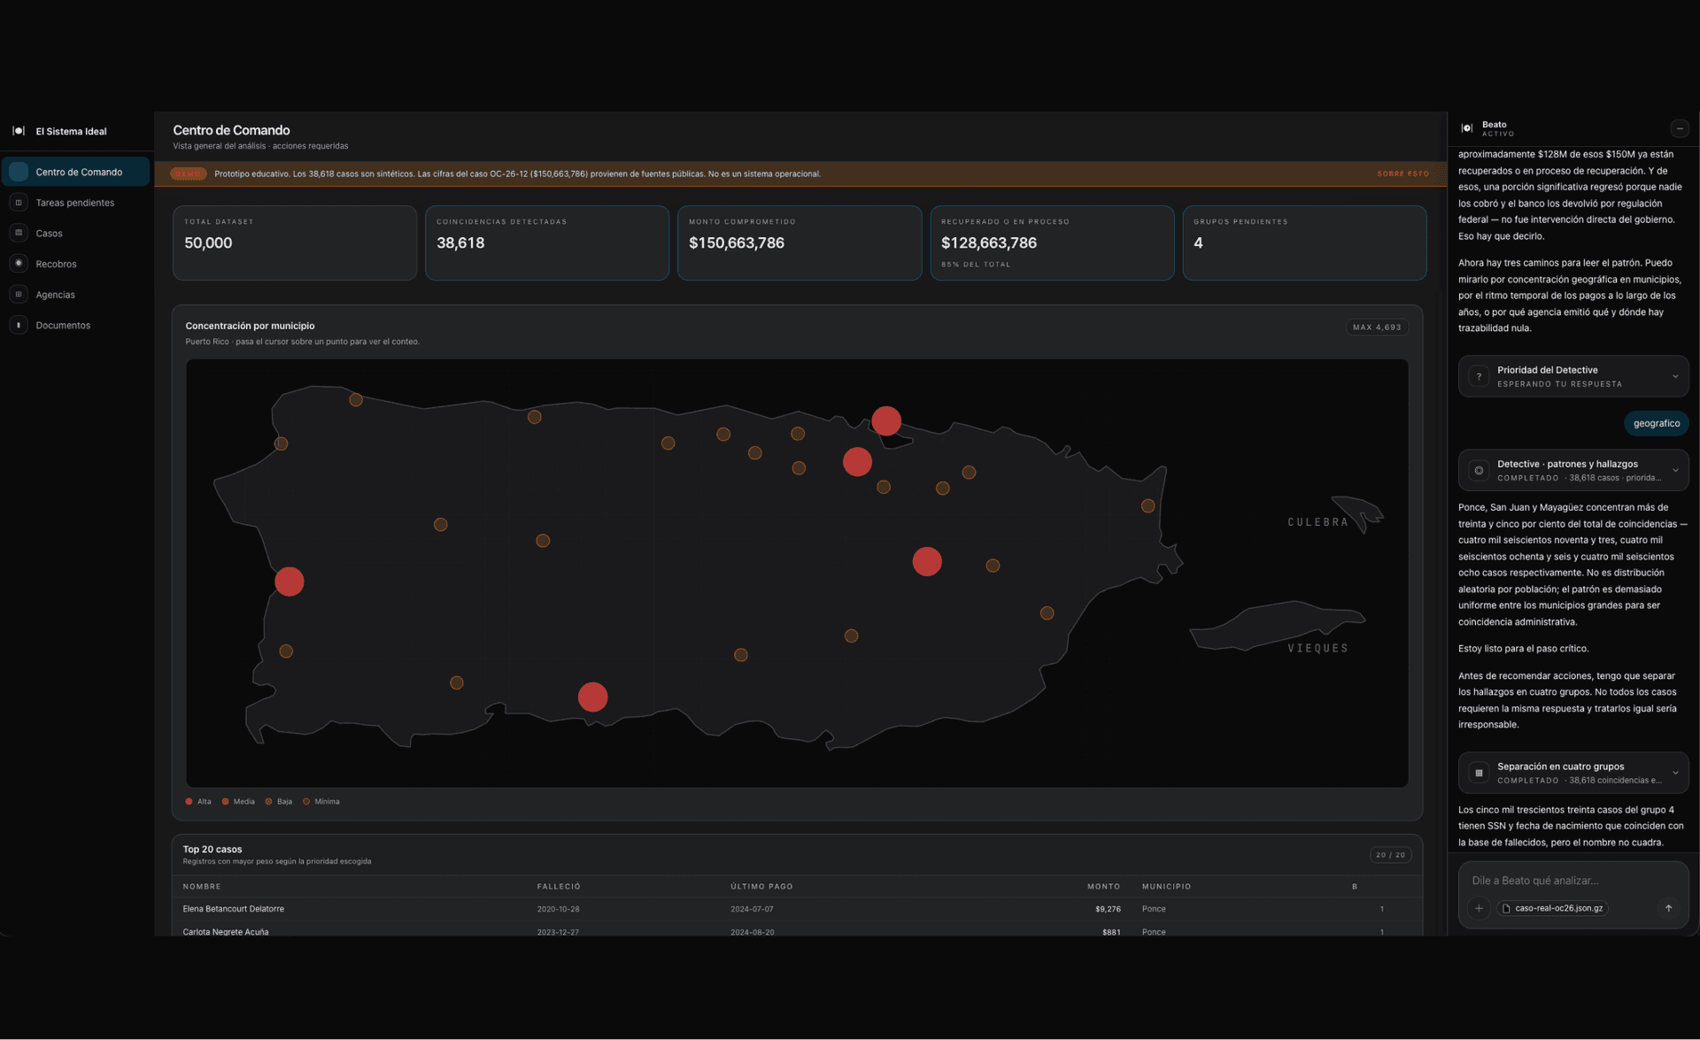1700x1040 pixels.
Task: Select the large red marker in east-central interior
Action: [x=927, y=561]
